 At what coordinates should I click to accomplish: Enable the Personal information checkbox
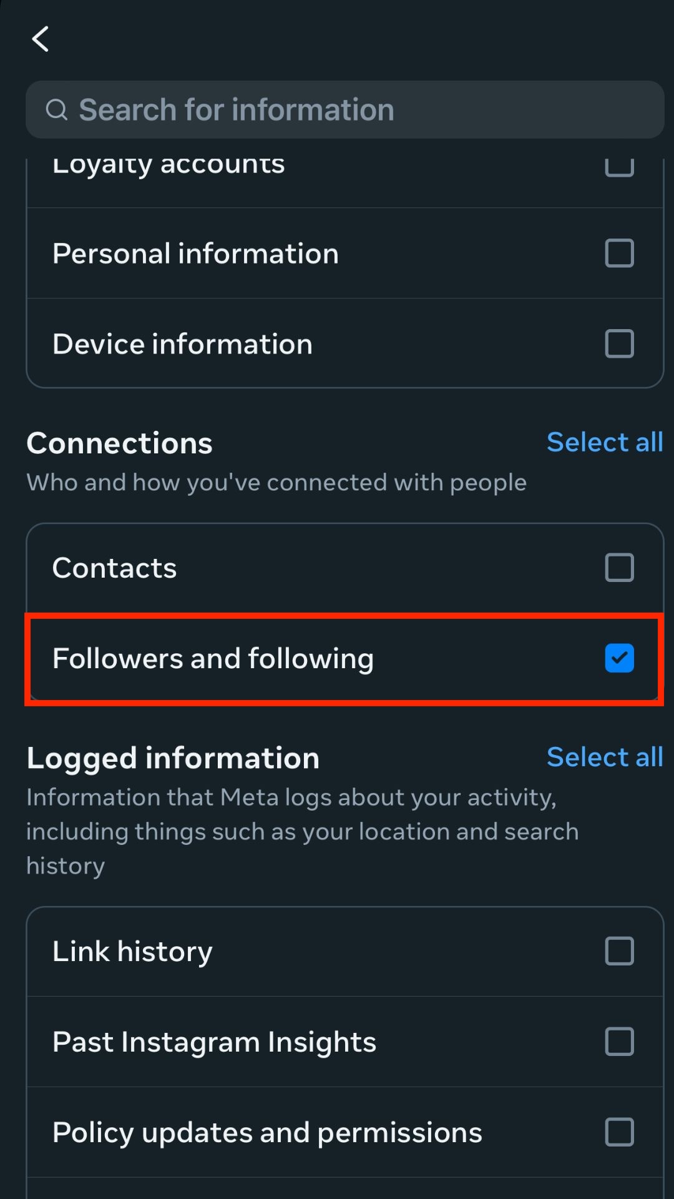(x=619, y=254)
